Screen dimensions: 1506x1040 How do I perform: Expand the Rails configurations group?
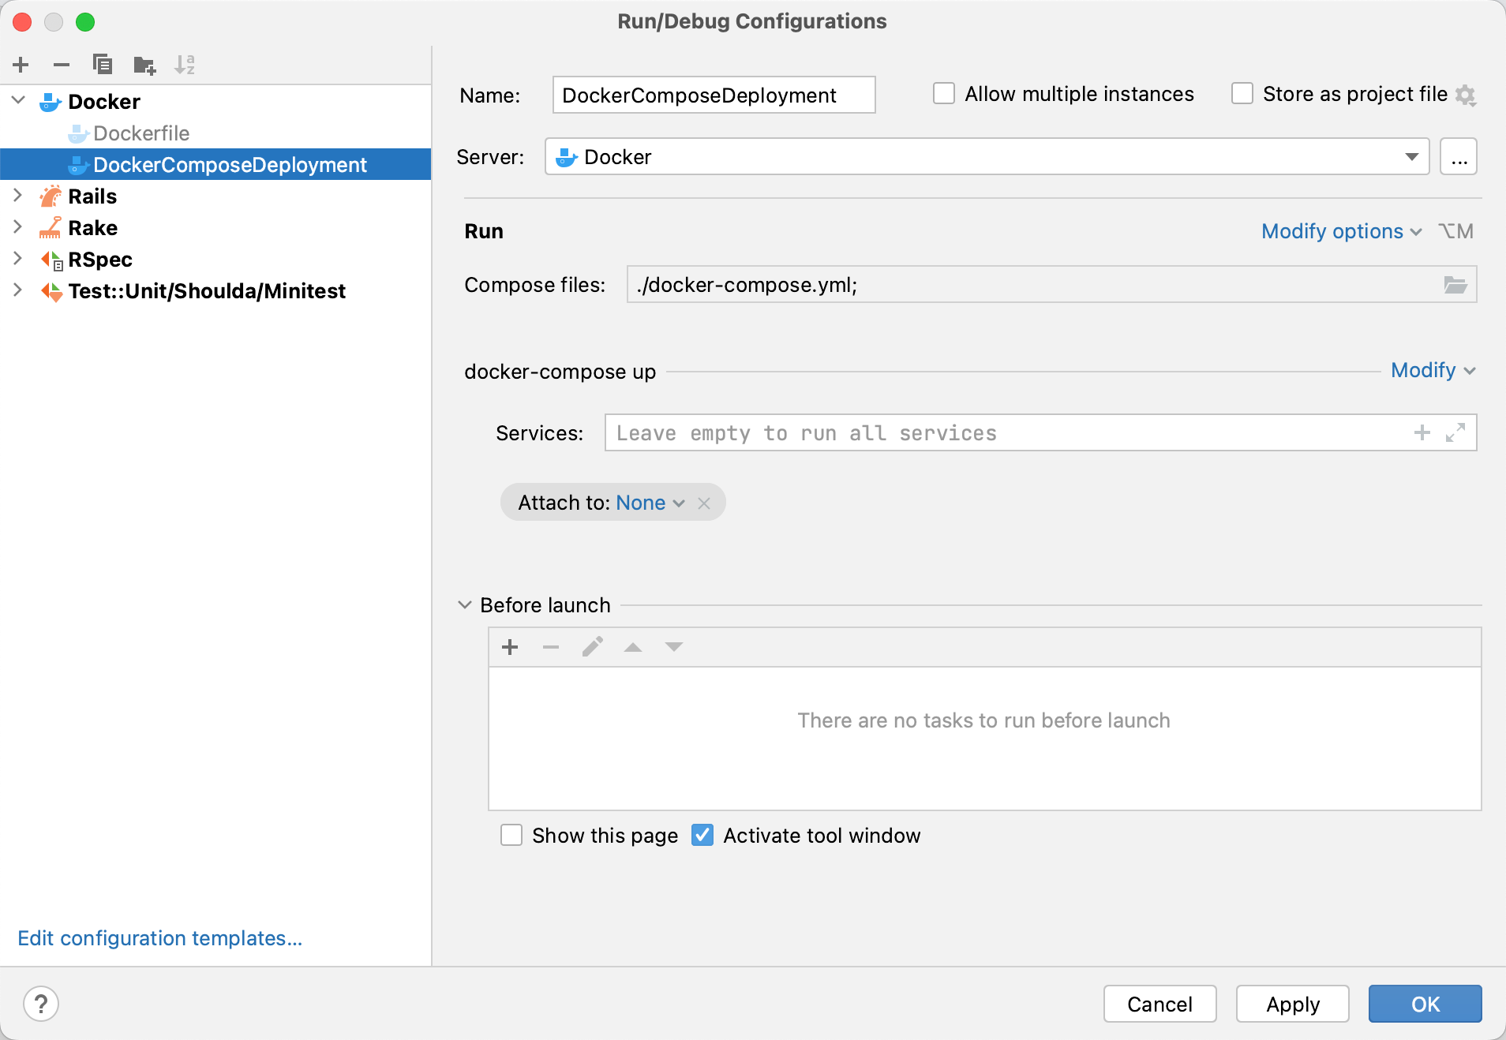[x=17, y=196]
